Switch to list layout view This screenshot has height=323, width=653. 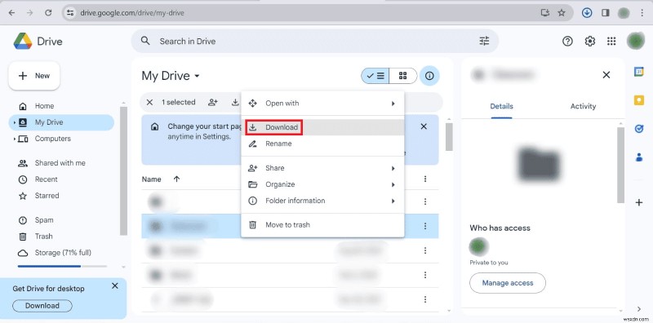(375, 76)
